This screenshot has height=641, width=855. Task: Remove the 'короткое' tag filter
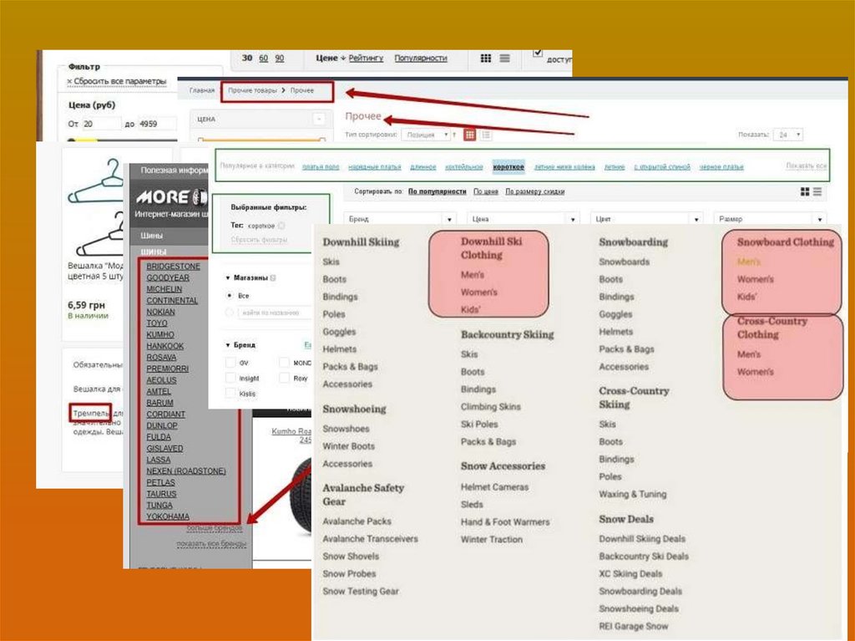(x=281, y=226)
